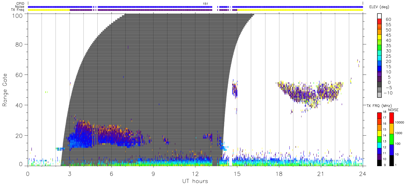
Task: Click the 21 tick label on UT hours axis
Action: pyautogui.click(x=321, y=174)
